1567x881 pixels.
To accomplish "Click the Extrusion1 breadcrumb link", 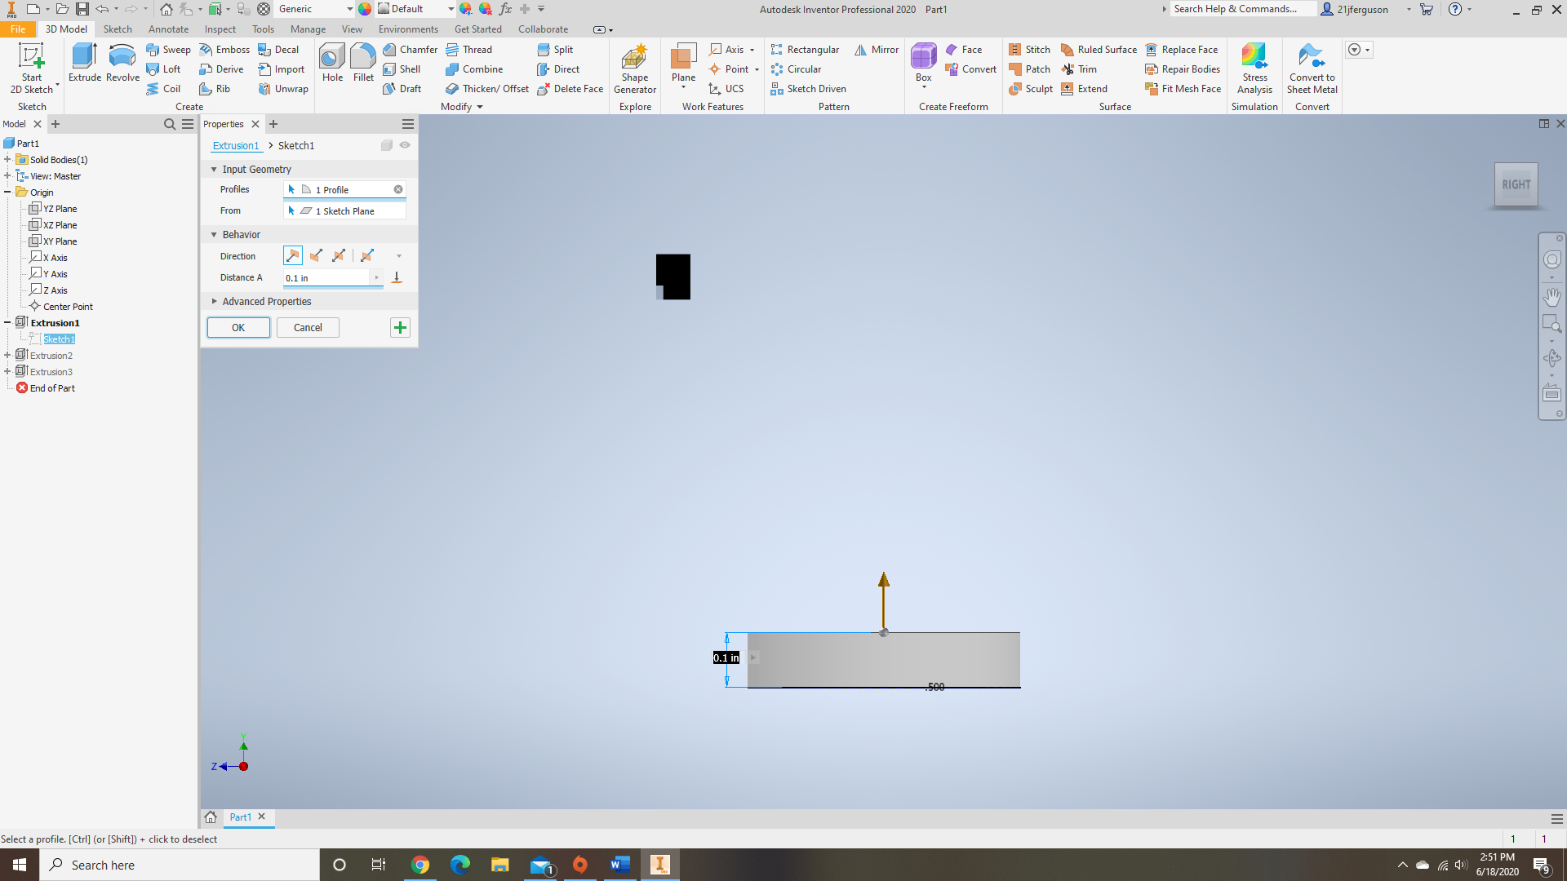I will tap(235, 146).
